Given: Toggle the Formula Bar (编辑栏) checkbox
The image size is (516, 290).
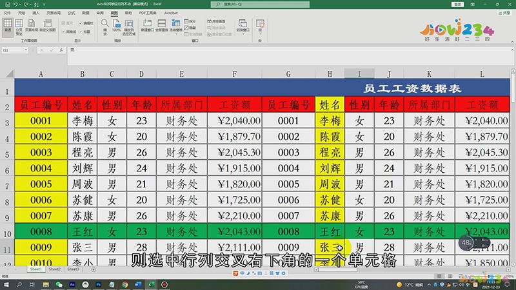Looking at the screenshot, I should click(x=86, y=23).
